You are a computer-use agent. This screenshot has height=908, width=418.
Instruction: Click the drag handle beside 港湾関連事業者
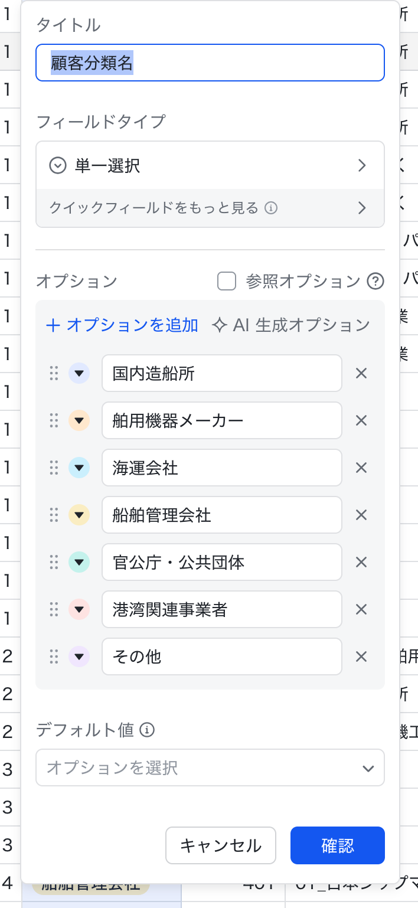[54, 609]
